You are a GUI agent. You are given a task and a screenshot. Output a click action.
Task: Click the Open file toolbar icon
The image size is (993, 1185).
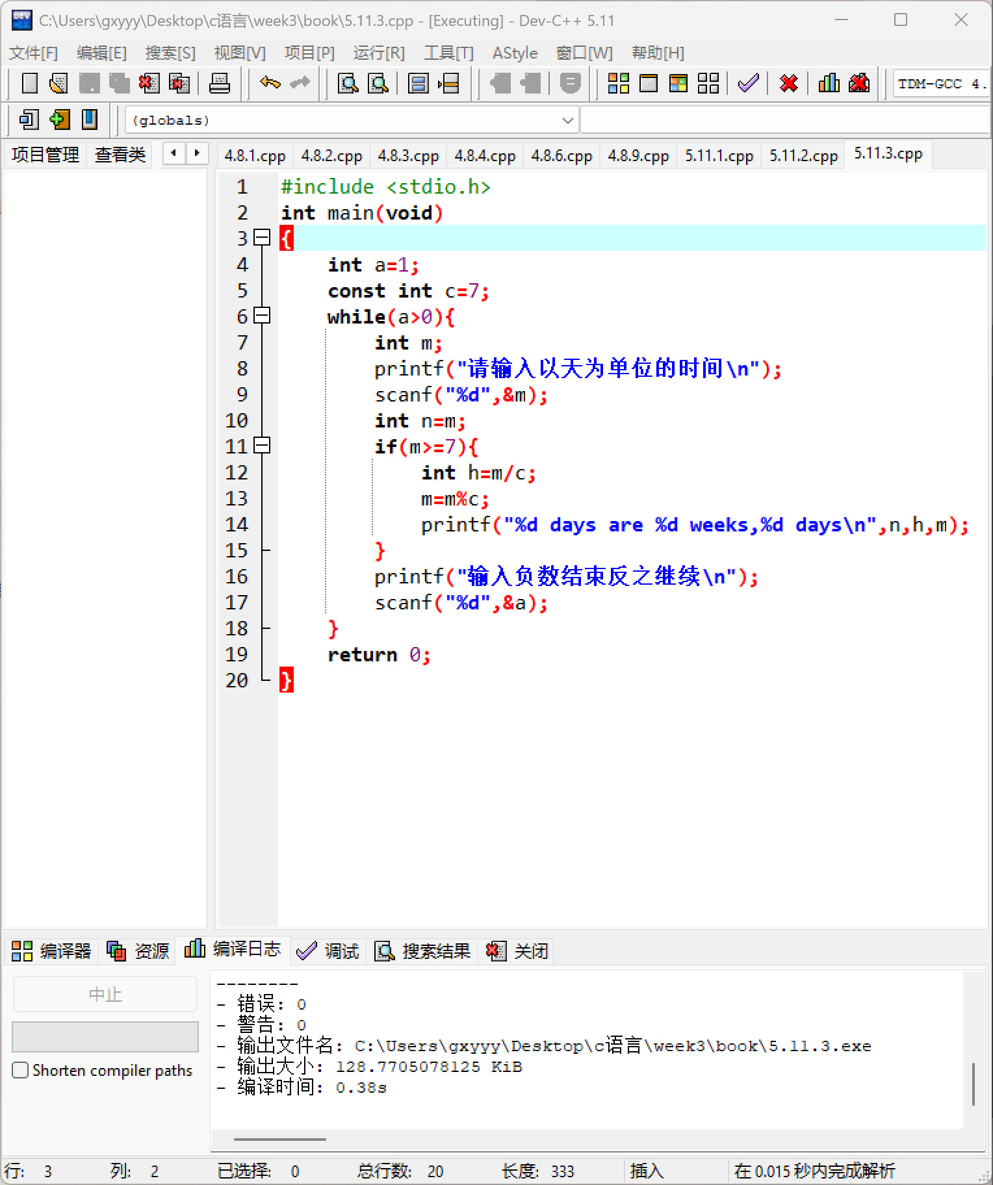(x=59, y=83)
